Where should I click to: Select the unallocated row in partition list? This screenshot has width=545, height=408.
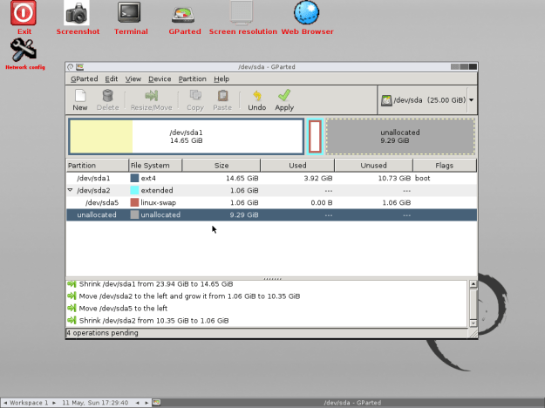click(271, 214)
